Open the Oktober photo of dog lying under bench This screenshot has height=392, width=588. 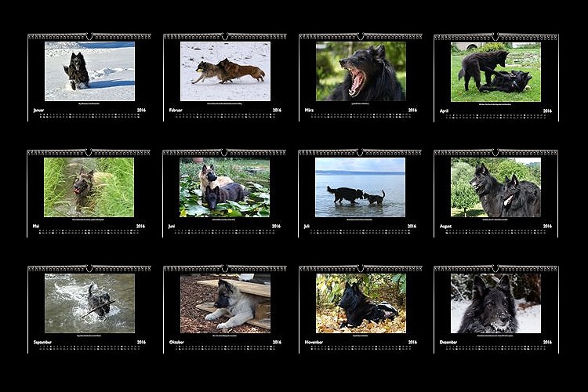point(225,303)
